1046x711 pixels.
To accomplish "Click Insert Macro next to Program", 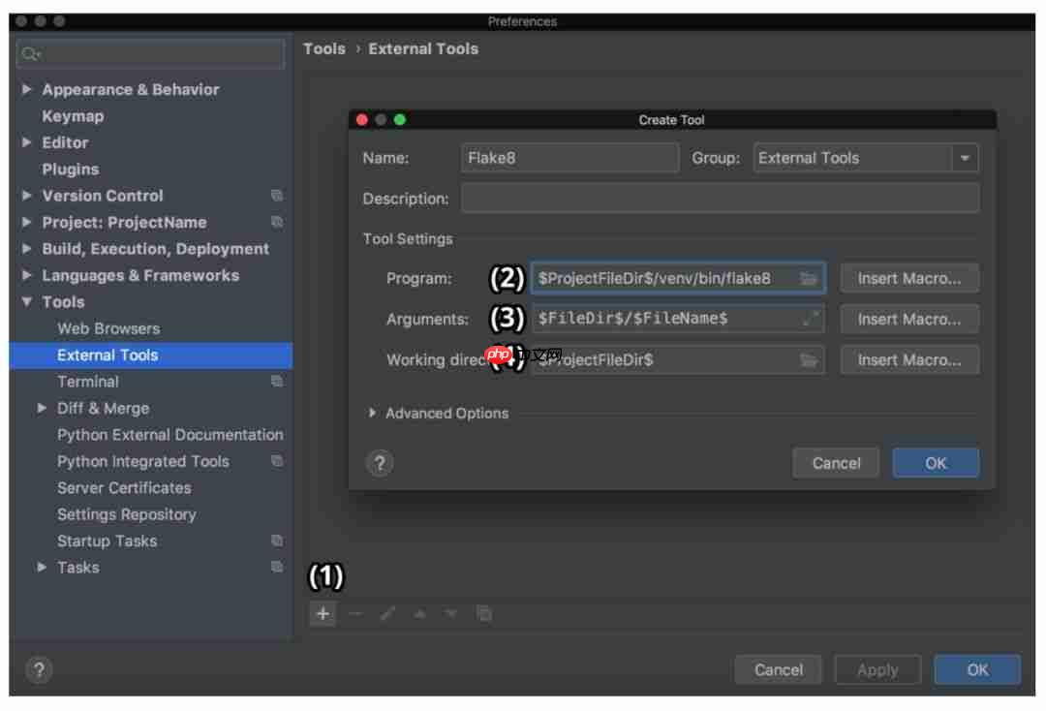I will pos(908,278).
